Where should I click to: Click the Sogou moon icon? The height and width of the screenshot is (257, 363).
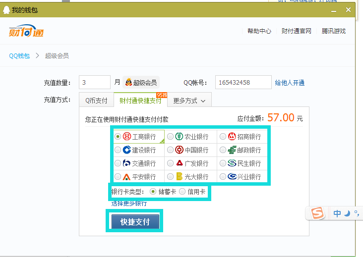[x=347, y=213]
